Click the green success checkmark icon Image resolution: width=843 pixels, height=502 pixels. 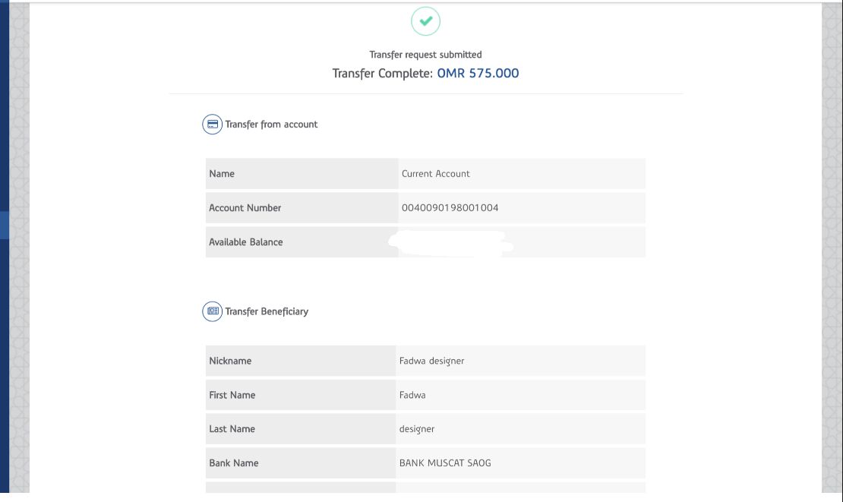(425, 21)
